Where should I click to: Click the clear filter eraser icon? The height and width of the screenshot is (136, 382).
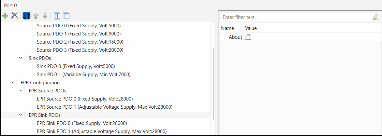(x=375, y=17)
